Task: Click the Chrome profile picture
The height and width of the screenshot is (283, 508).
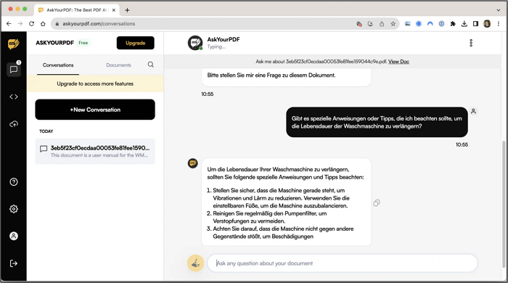Action: pyautogui.click(x=487, y=24)
